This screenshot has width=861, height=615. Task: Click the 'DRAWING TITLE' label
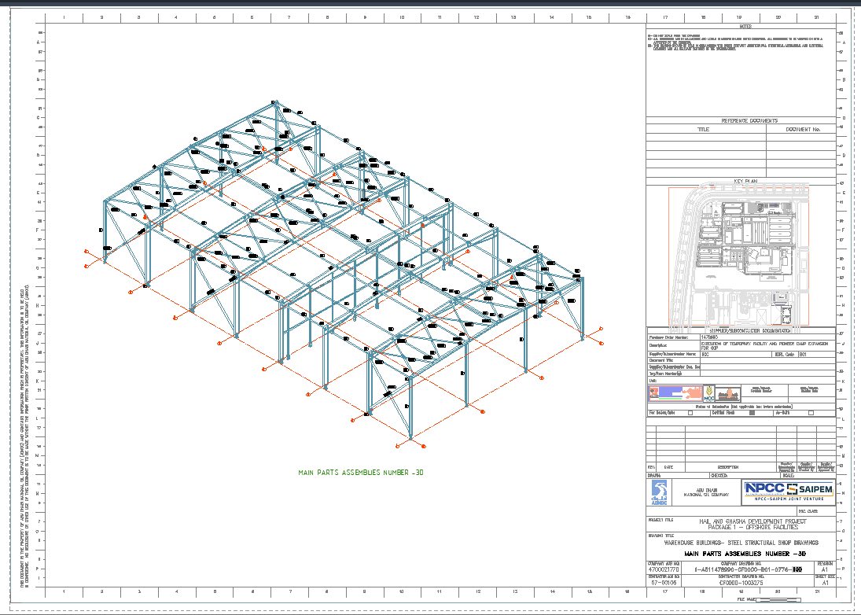(x=661, y=536)
